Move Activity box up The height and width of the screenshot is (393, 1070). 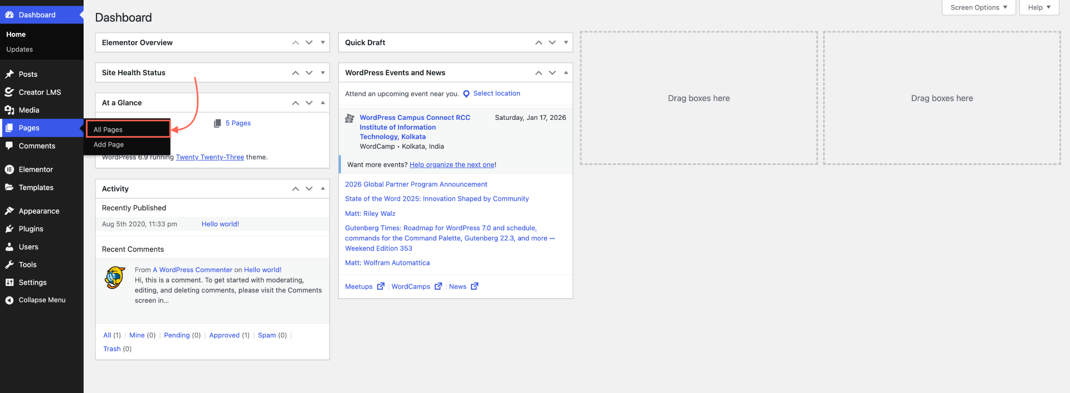tap(295, 188)
